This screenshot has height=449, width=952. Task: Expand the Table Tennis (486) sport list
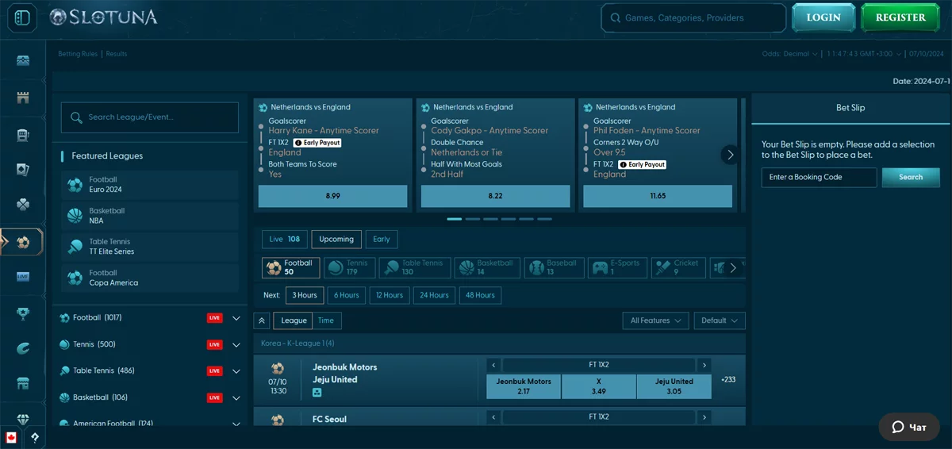[236, 371]
